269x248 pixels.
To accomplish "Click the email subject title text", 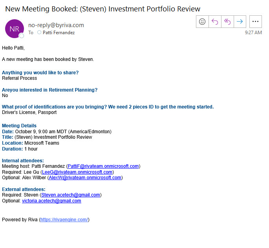I will pyautogui.click(x=102, y=9).
